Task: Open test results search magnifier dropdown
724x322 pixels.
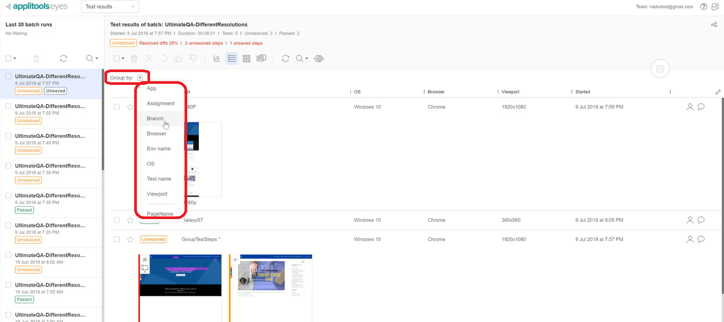Action: coord(302,58)
